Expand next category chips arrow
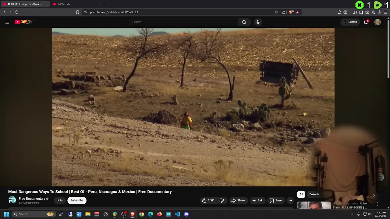Viewport: 390px width, 219px height. [374, 196]
